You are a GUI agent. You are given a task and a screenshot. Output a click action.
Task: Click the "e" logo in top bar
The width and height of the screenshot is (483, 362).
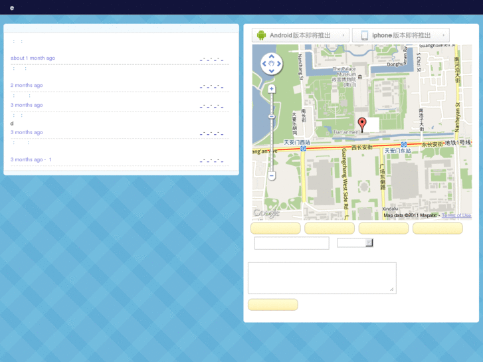click(x=12, y=8)
